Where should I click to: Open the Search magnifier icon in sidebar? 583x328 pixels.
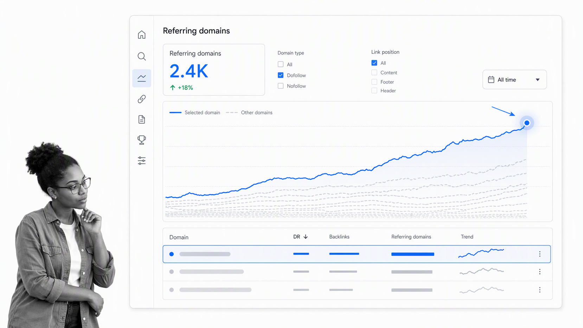click(x=142, y=56)
